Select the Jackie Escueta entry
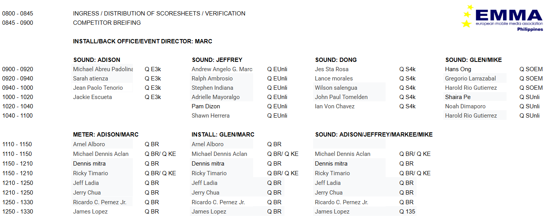Screen dimensions: 548x217 point(92,97)
